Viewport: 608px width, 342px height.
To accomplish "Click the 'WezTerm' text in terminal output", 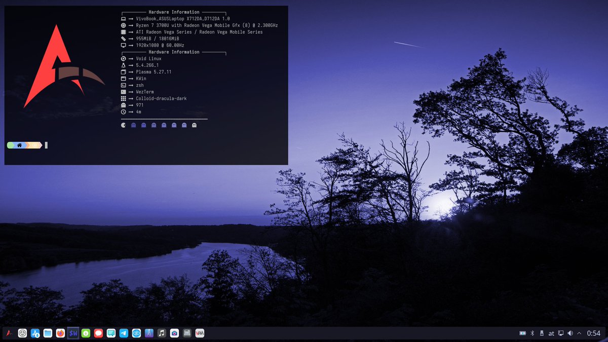I will pyautogui.click(x=145, y=92).
